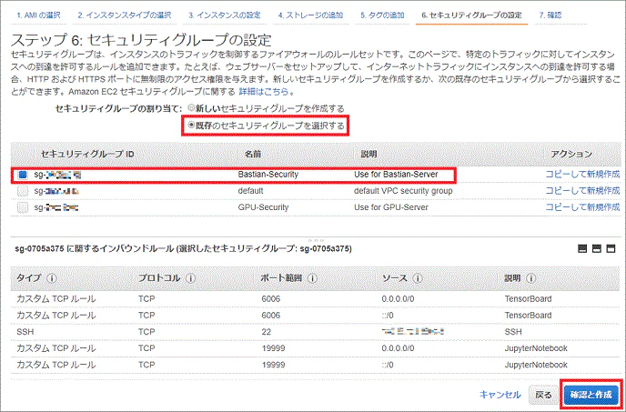Open the security groups details link
This screenshot has width=626, height=412.
tap(264, 92)
